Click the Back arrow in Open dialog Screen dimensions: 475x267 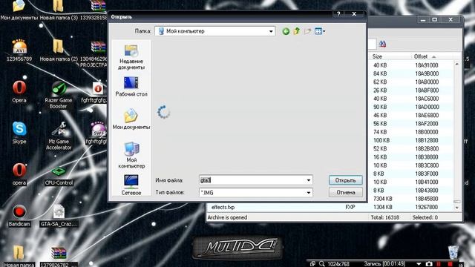click(x=286, y=31)
